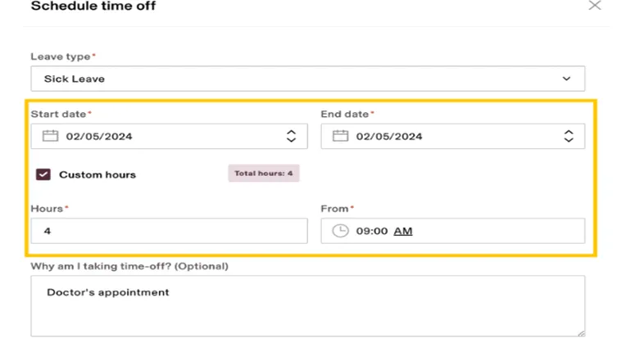617x356 pixels.
Task: Click the End date field 02/05/2024
Action: tap(453, 137)
